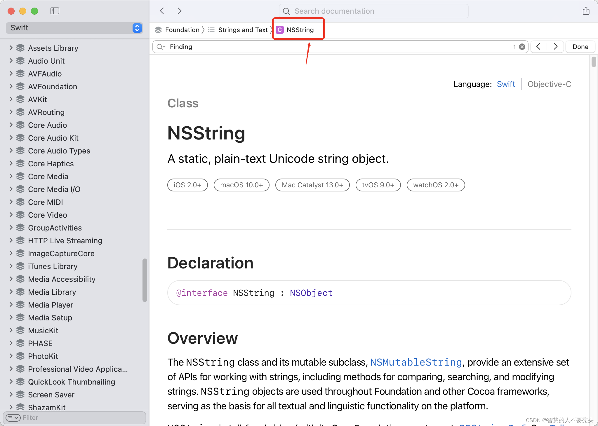598x426 pixels.
Task: Click the magnifier in Search documentation field
Action: (x=286, y=11)
